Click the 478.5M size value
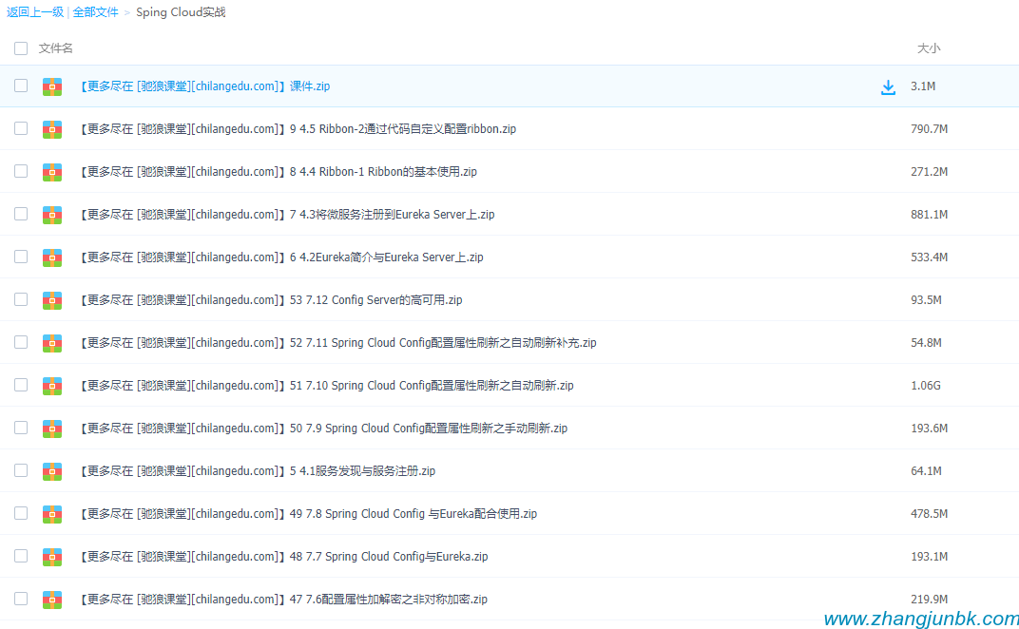 coord(930,514)
